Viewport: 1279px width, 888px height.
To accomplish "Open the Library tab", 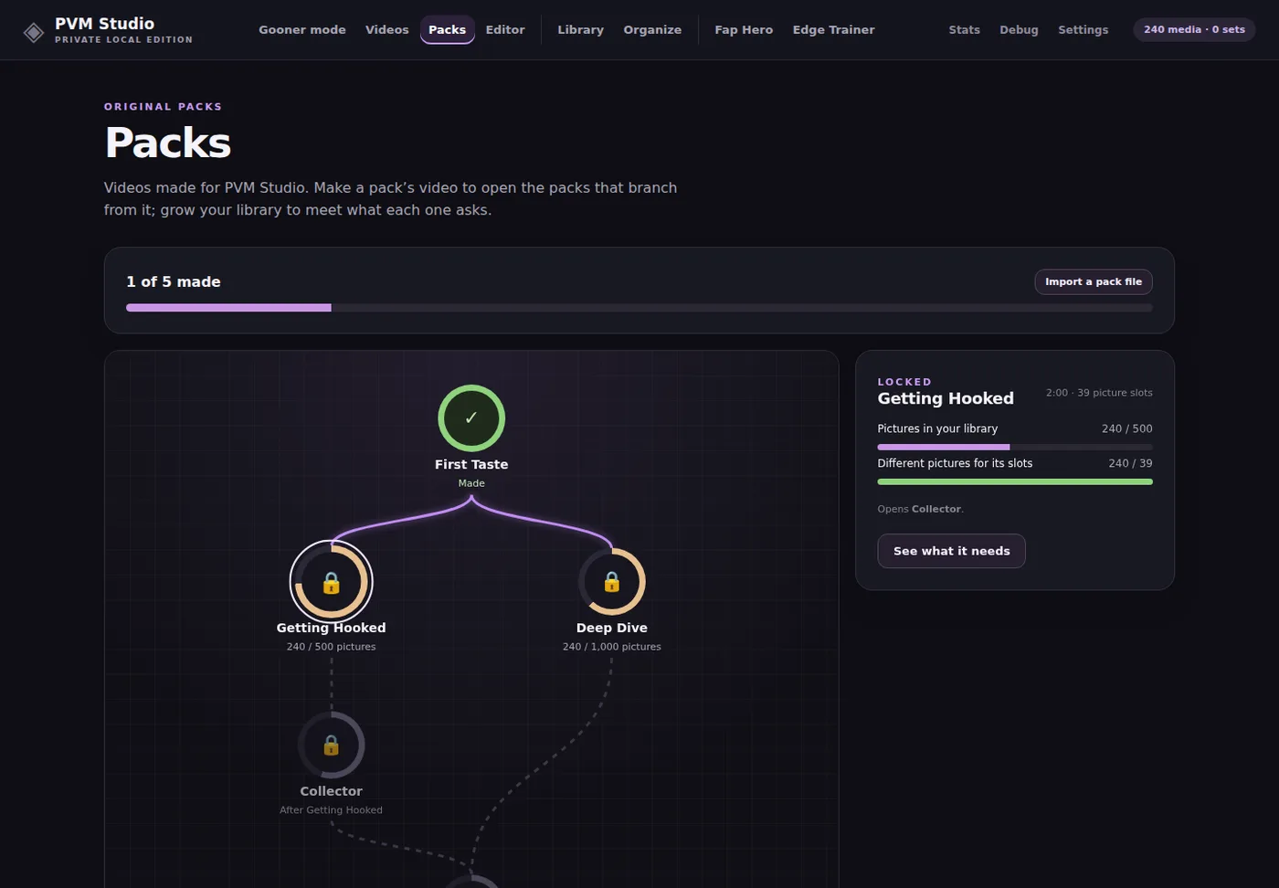I will click(x=581, y=30).
